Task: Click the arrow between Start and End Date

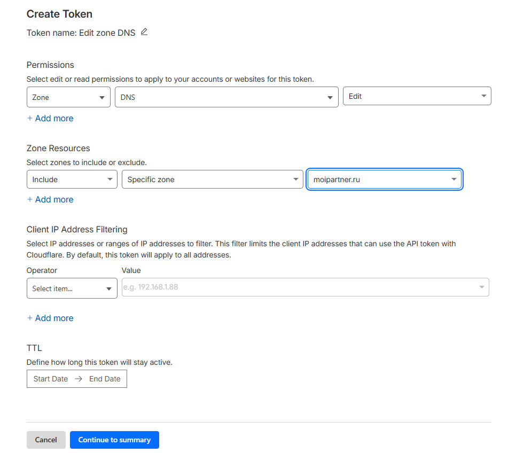Action: [79, 379]
